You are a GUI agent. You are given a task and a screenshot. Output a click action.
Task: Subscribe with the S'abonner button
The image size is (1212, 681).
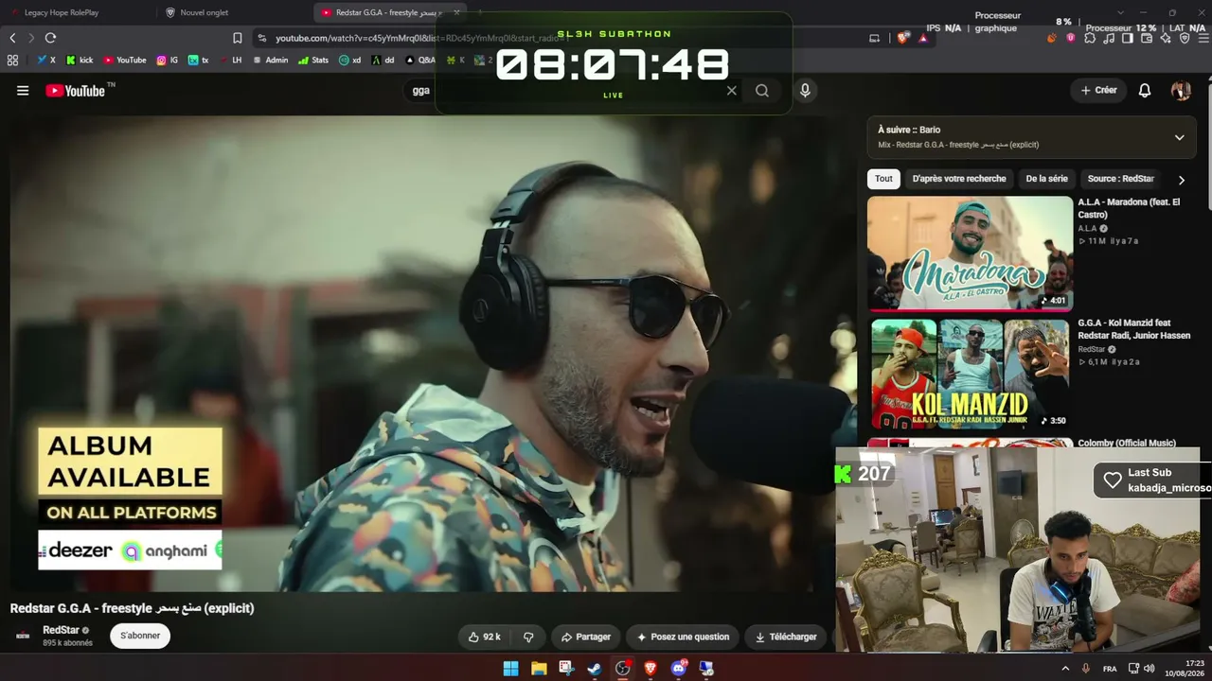(140, 636)
